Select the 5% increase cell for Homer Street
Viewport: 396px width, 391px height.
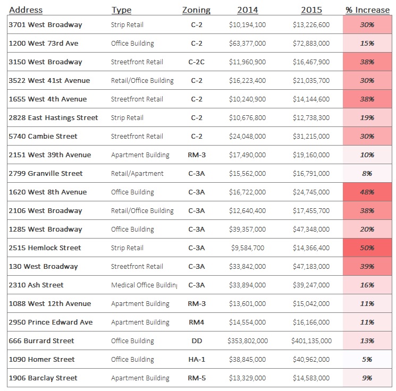point(367,360)
